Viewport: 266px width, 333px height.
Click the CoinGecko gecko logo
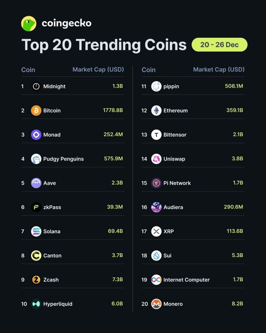[x=29, y=24]
